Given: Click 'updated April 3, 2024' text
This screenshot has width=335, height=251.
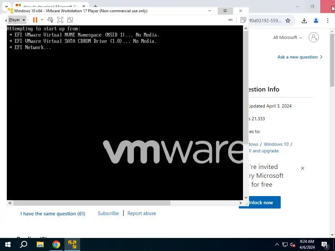Looking at the screenshot, I should tap(270, 106).
